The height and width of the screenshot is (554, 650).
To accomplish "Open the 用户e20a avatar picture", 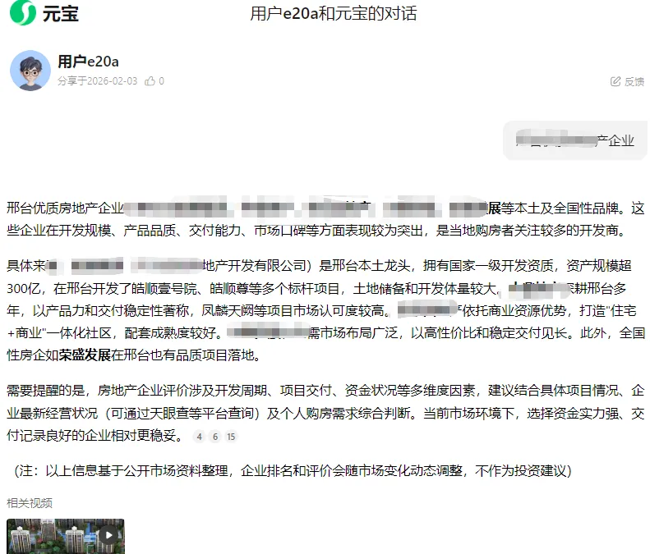I will pos(30,71).
